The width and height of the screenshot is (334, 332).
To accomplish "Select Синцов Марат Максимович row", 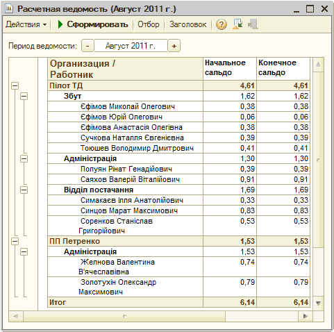I will 178,210.
